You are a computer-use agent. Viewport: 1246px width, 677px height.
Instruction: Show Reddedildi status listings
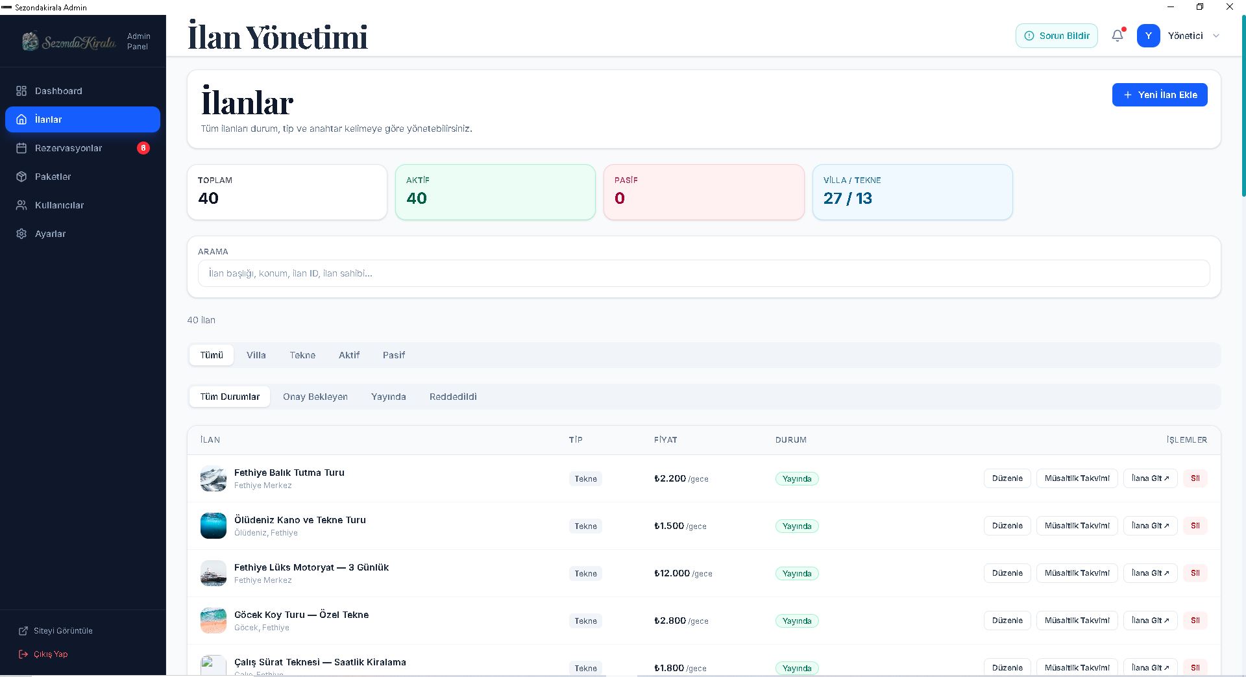453,397
